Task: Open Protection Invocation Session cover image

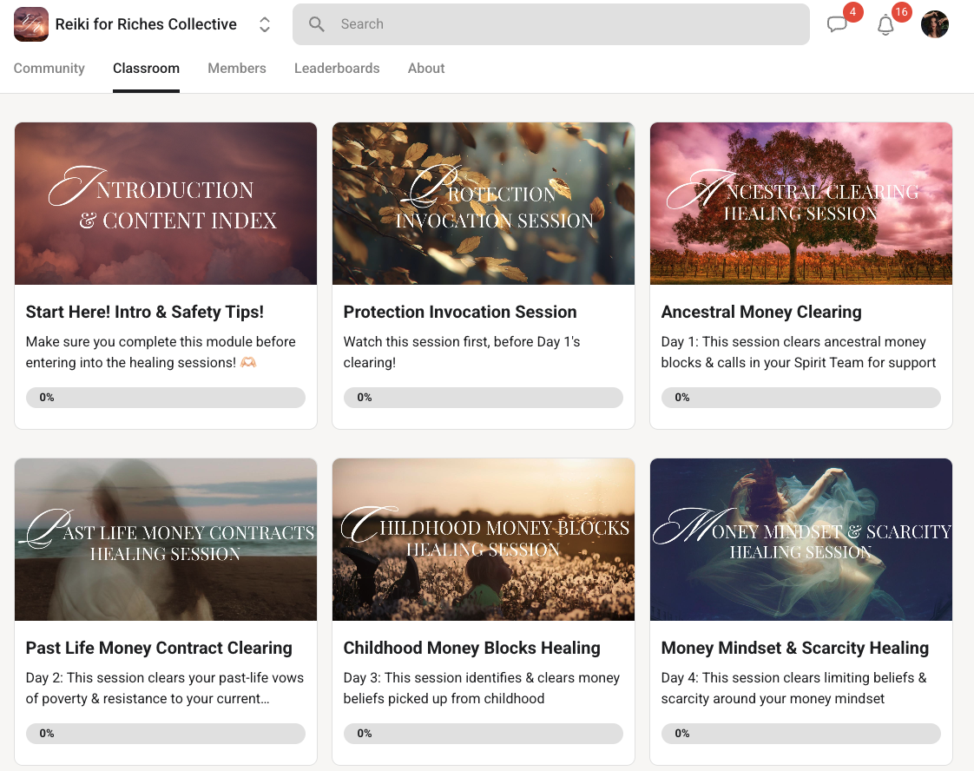Action: 484,204
